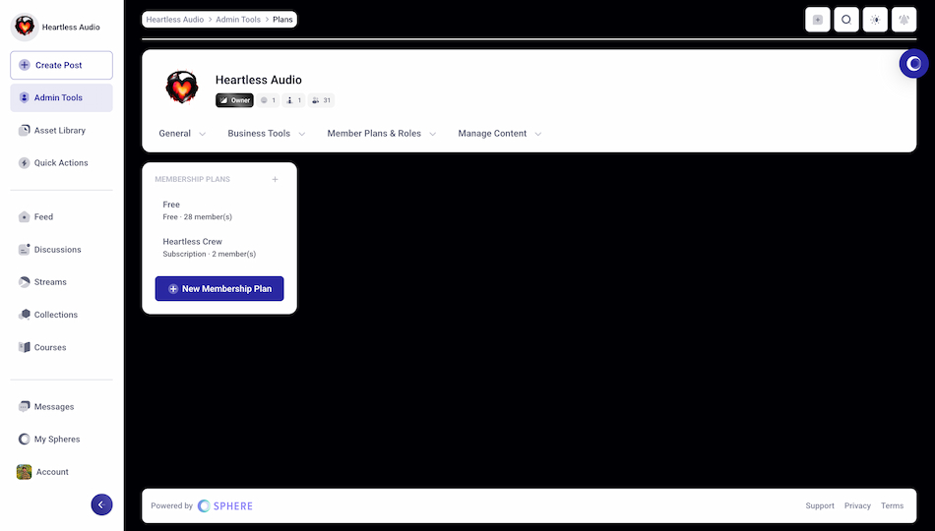Image resolution: width=935 pixels, height=531 pixels.
Task: Click the Feed icon in sidebar
Action: [x=24, y=217]
